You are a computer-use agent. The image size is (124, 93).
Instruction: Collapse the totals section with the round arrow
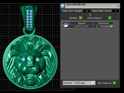click(x=90, y=14)
